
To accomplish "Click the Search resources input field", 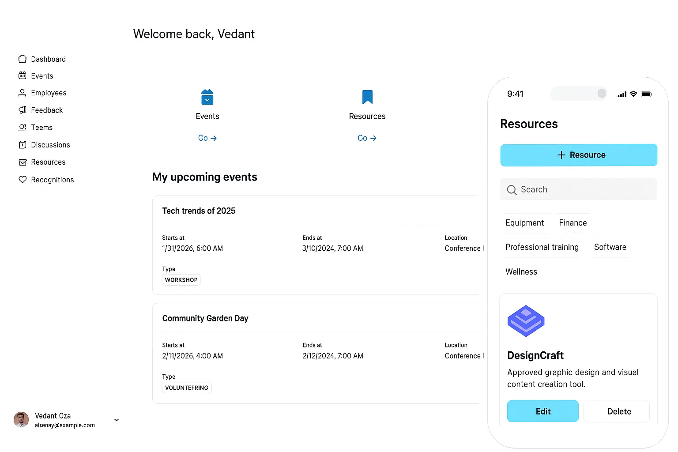I will click(578, 190).
